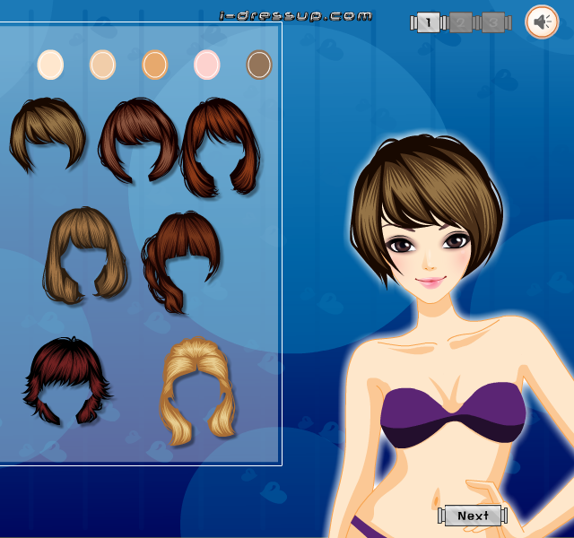Click the i-dressup.com logo text
The width and height of the screenshot is (574, 538).
coord(296,16)
